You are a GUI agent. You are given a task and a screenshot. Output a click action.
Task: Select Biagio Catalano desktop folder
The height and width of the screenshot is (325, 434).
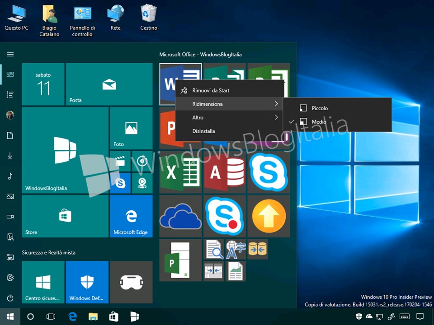click(49, 20)
